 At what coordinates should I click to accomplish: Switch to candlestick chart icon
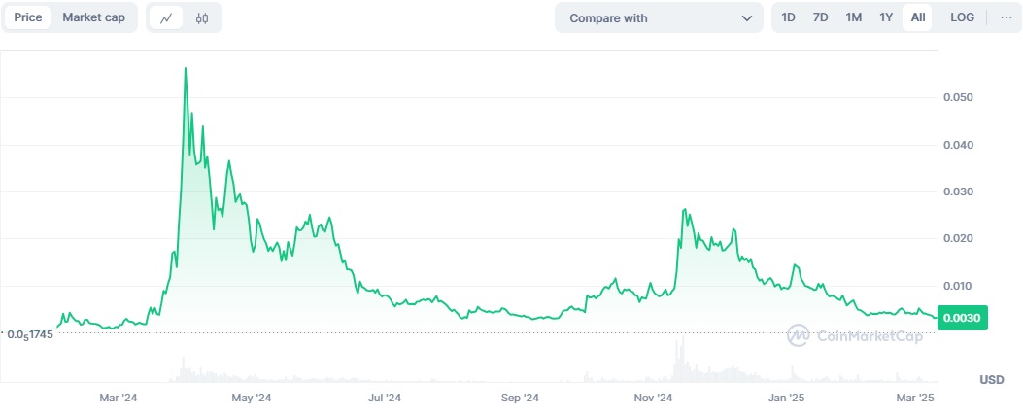pyautogui.click(x=202, y=18)
